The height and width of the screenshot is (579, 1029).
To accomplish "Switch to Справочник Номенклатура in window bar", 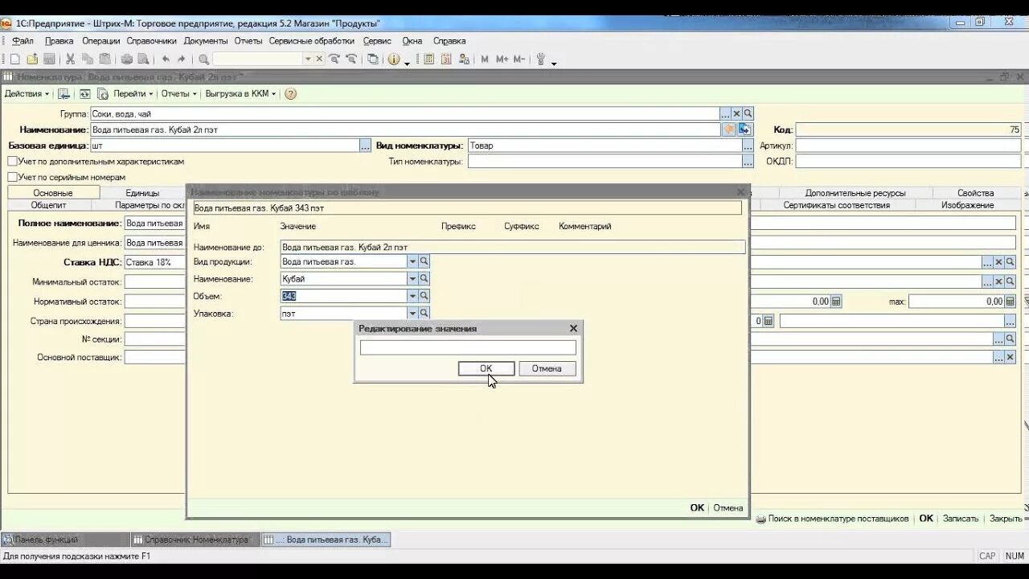I will click(x=195, y=540).
